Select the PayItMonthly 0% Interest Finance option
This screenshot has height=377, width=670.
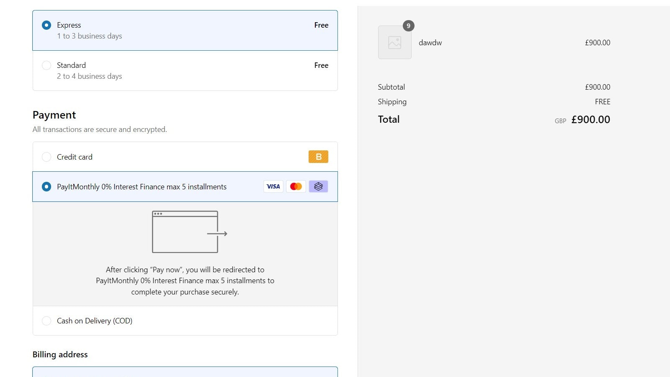click(46, 187)
